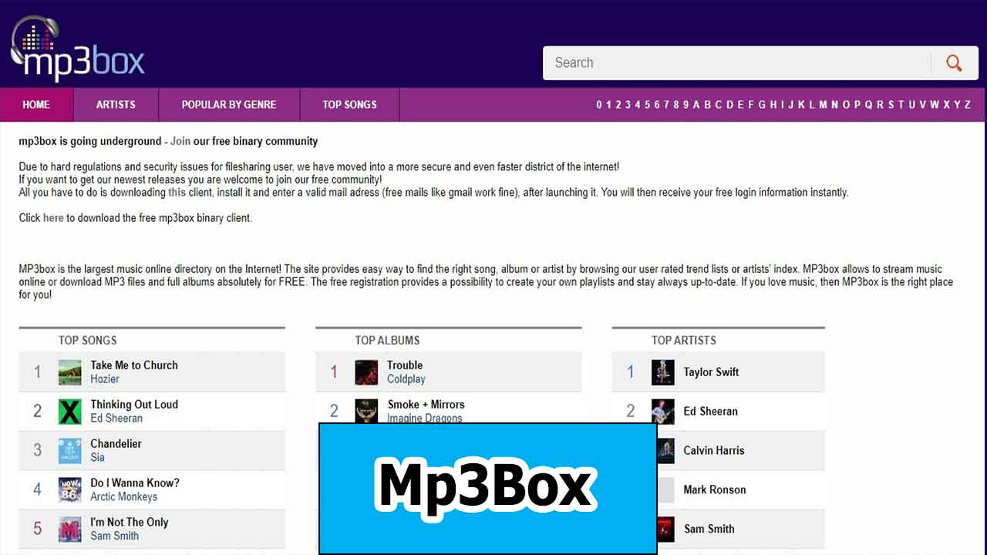
Task: Select album Smoke + Mirrors
Action: 426,405
